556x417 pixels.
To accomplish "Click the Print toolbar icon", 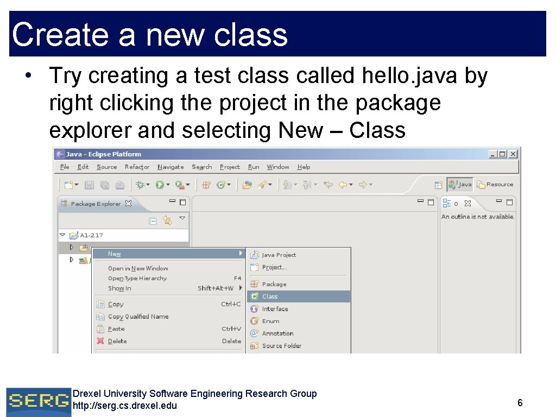I will point(120,185).
